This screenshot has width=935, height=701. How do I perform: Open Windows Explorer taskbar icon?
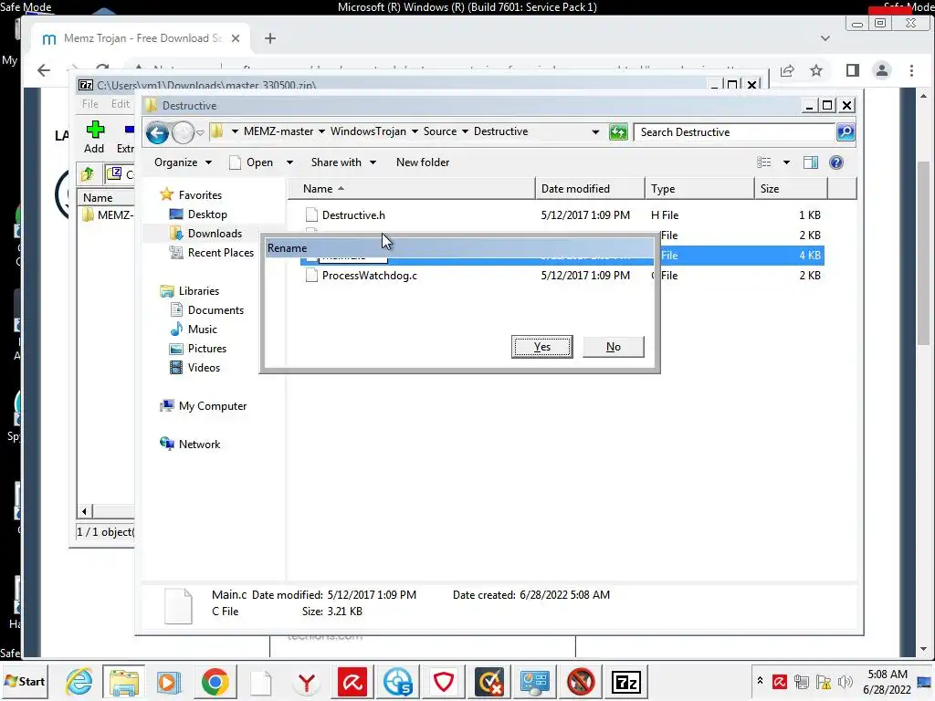click(x=123, y=682)
